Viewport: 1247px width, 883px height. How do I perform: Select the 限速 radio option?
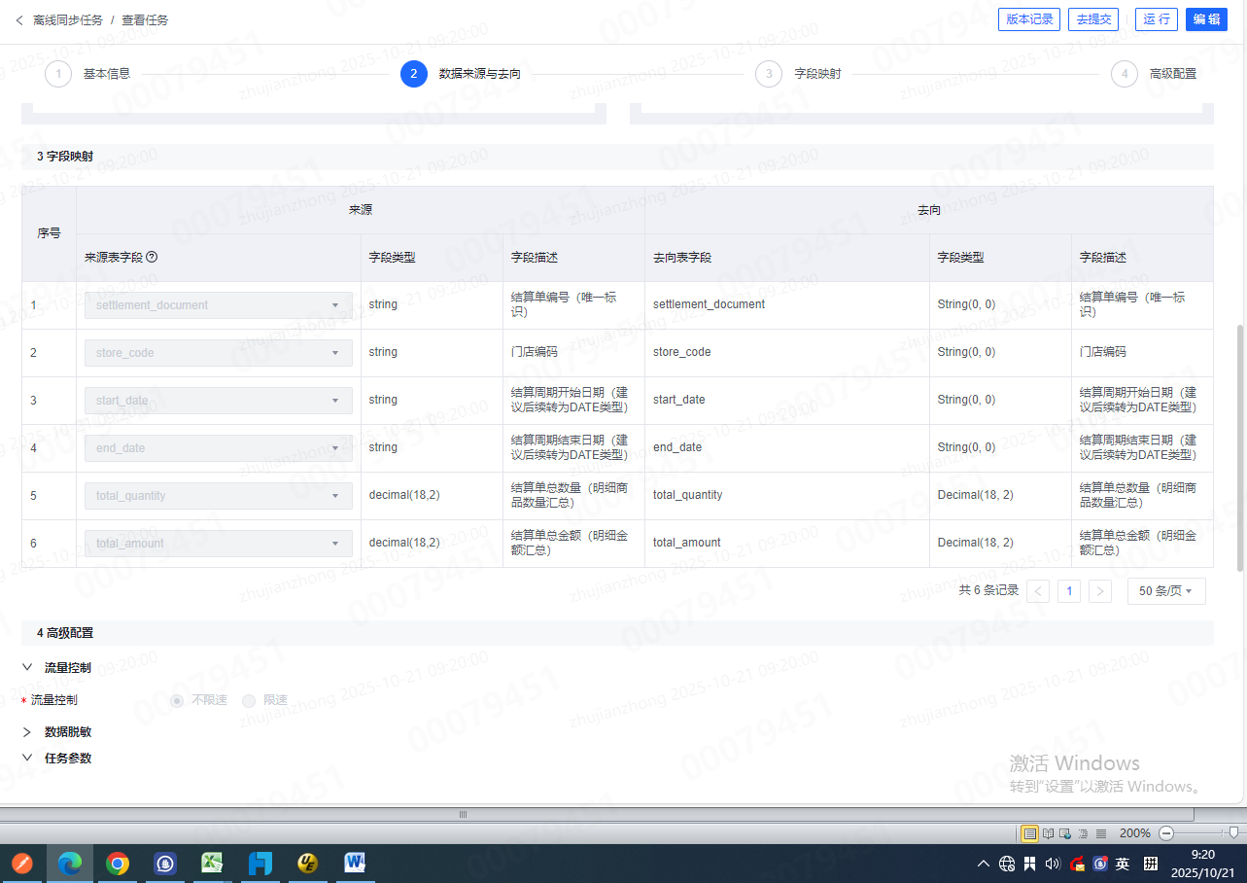point(249,700)
